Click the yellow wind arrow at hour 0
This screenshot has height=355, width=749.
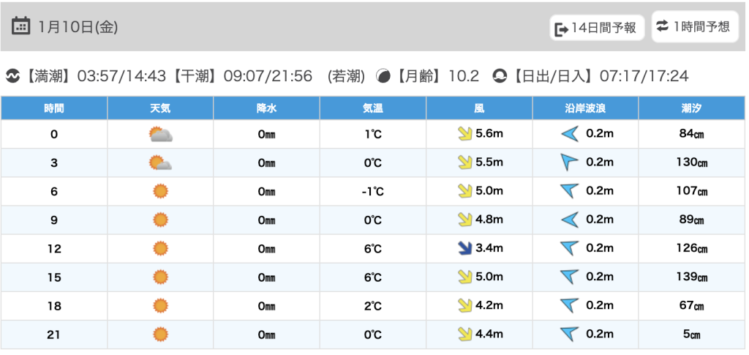(x=463, y=134)
